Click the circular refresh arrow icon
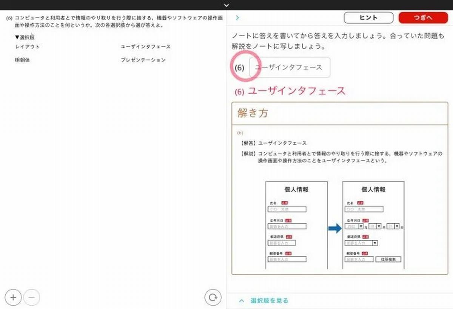The image size is (453, 309). [x=213, y=297]
